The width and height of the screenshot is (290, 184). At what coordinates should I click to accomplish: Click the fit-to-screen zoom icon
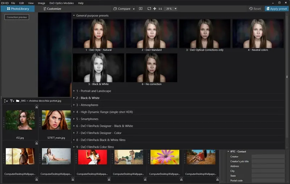point(149,9)
